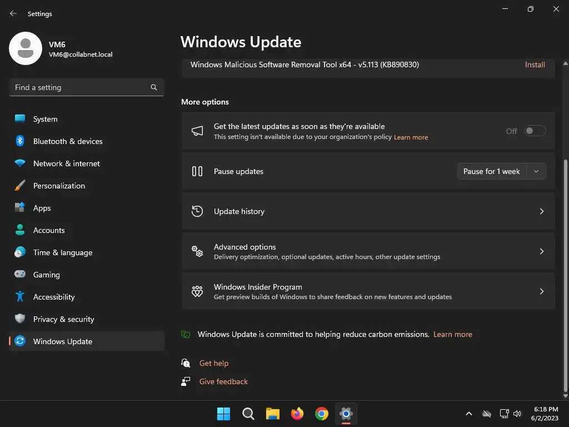Click the network display icon in system tray
This screenshot has width=569, height=427.
click(x=504, y=414)
